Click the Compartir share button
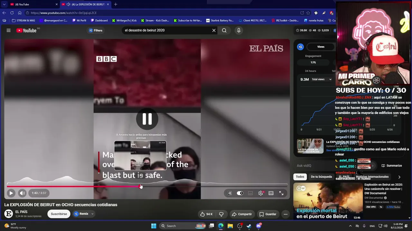 tap(242, 214)
